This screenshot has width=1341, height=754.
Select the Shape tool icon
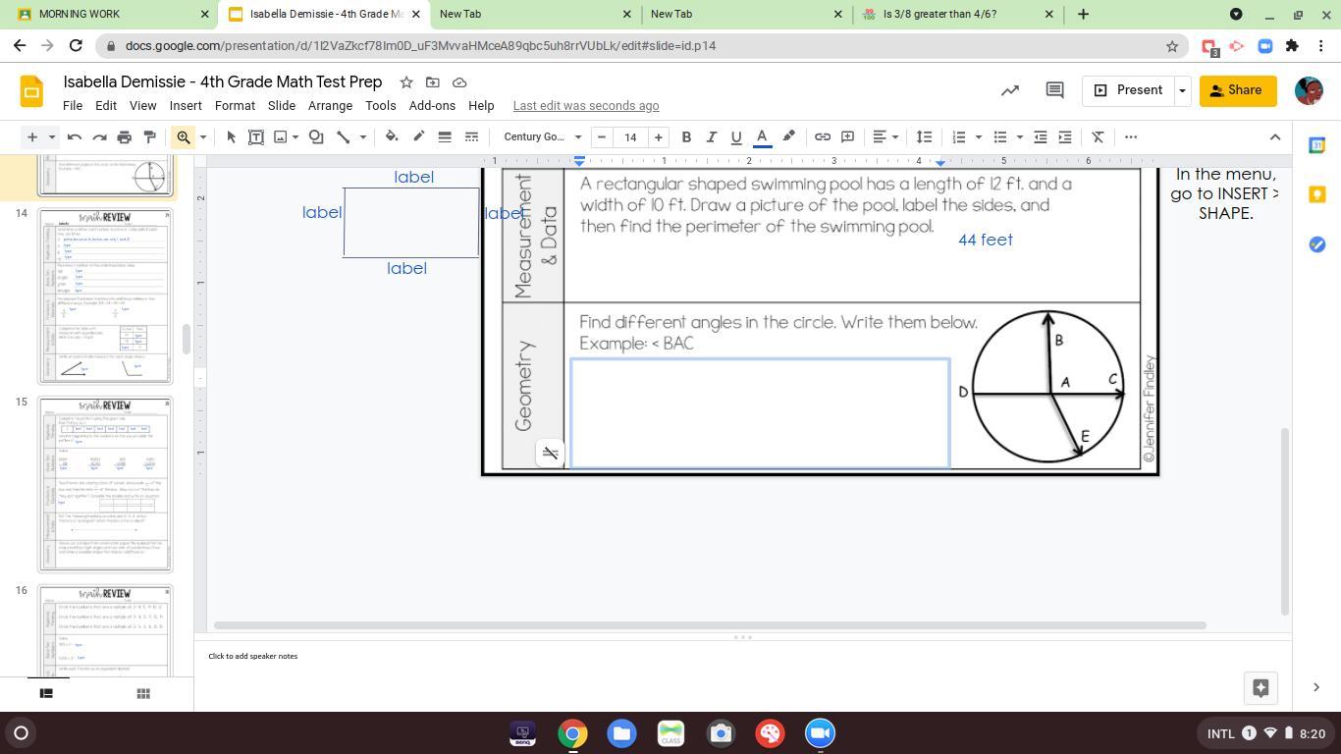(x=316, y=136)
